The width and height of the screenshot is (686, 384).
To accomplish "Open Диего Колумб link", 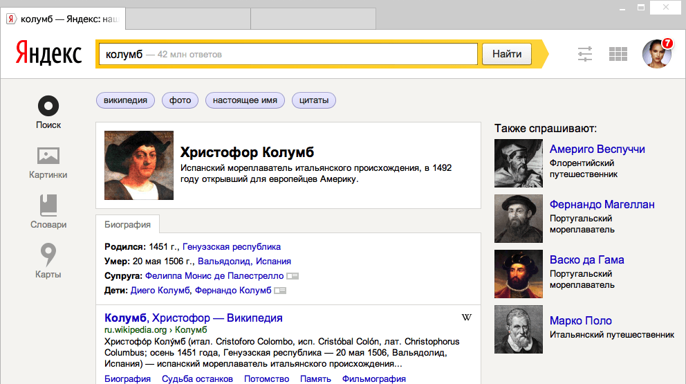I will coord(160,291).
